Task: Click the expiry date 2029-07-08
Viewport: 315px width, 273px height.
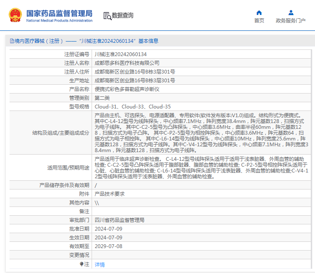Action: click(108, 246)
